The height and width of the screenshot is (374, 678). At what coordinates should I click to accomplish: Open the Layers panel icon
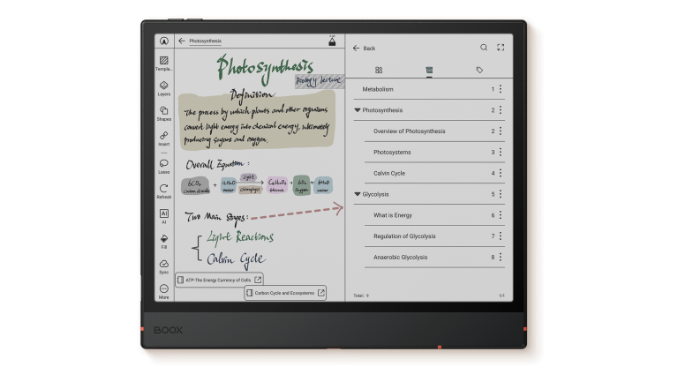(163, 87)
